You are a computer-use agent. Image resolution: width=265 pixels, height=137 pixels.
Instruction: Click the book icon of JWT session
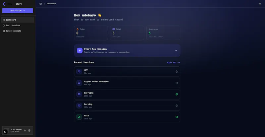(79, 71)
